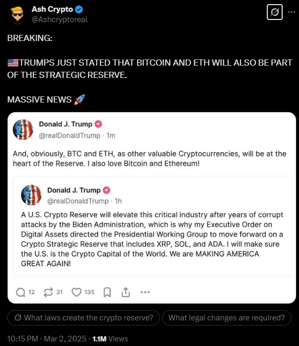Open the embedded post's three-dot menu

point(145,292)
